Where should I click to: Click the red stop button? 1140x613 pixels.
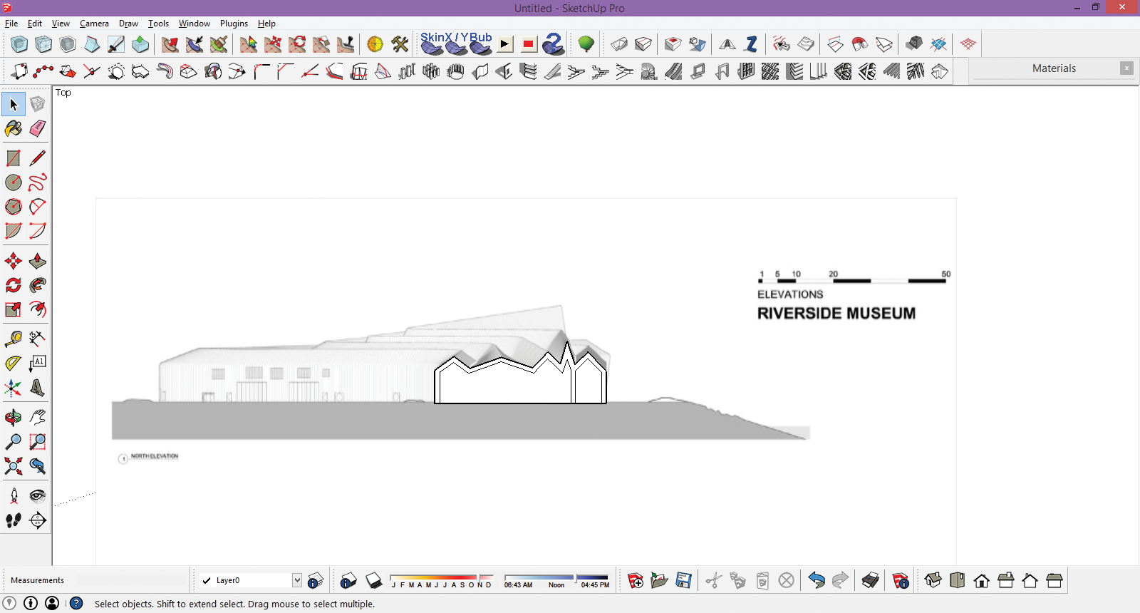click(529, 44)
